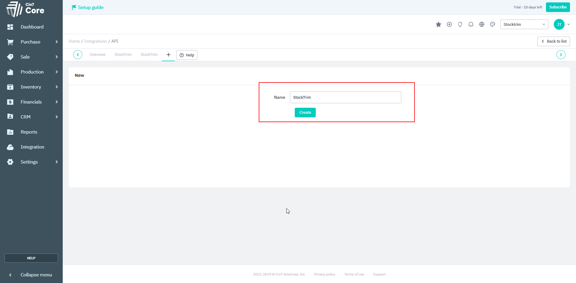576x283 pixels.
Task: Expand the Inventory menu
Action: point(31,87)
